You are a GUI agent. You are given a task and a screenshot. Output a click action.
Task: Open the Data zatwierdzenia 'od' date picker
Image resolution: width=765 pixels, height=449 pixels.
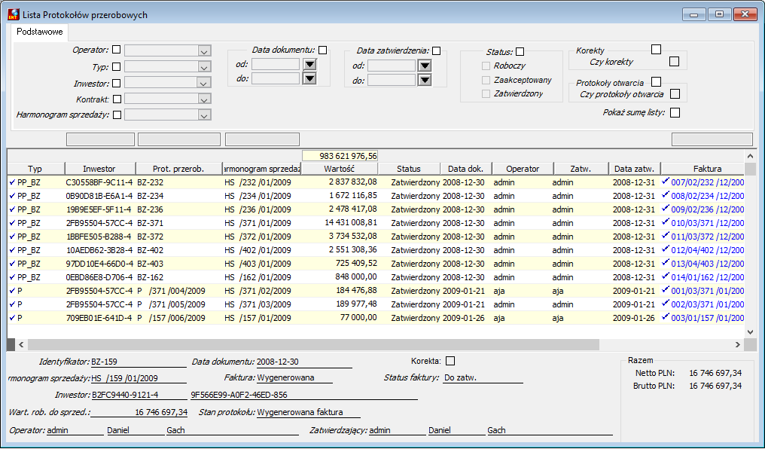[425, 66]
